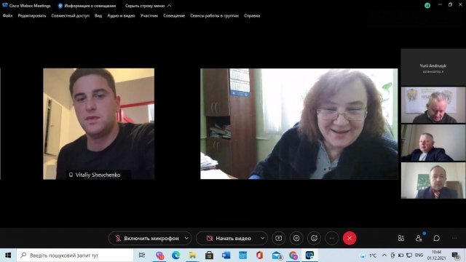
Task: Open the Файл menu
Action: coord(7,16)
